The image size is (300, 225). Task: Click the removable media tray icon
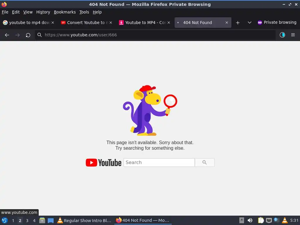click(x=242, y=220)
